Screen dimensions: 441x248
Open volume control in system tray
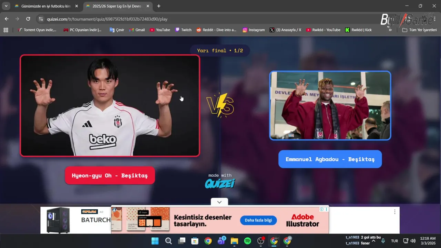413,241
